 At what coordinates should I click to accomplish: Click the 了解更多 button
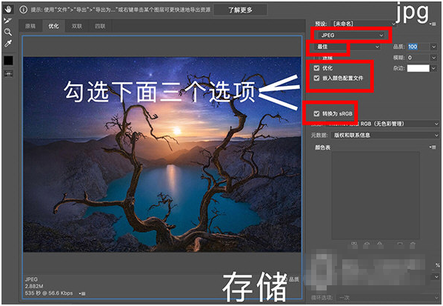tap(240, 10)
